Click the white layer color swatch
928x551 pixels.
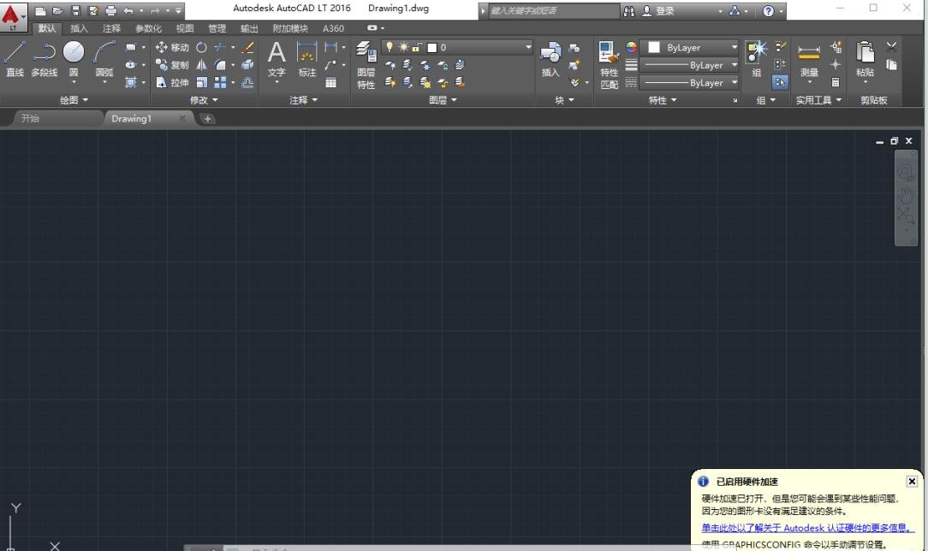(432, 47)
